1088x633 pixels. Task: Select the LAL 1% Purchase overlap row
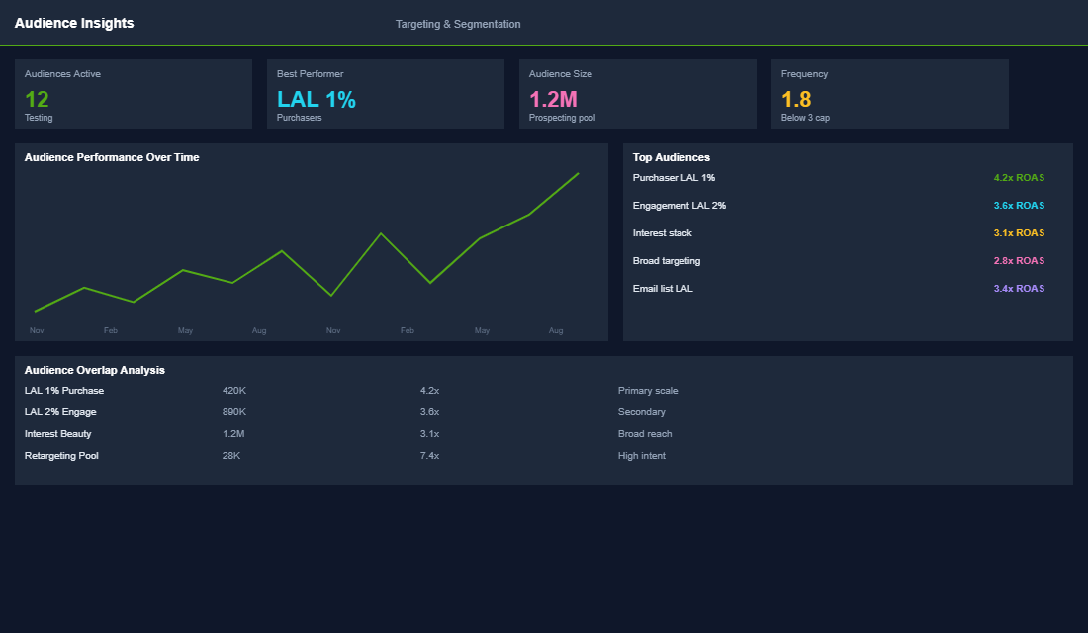tap(63, 390)
